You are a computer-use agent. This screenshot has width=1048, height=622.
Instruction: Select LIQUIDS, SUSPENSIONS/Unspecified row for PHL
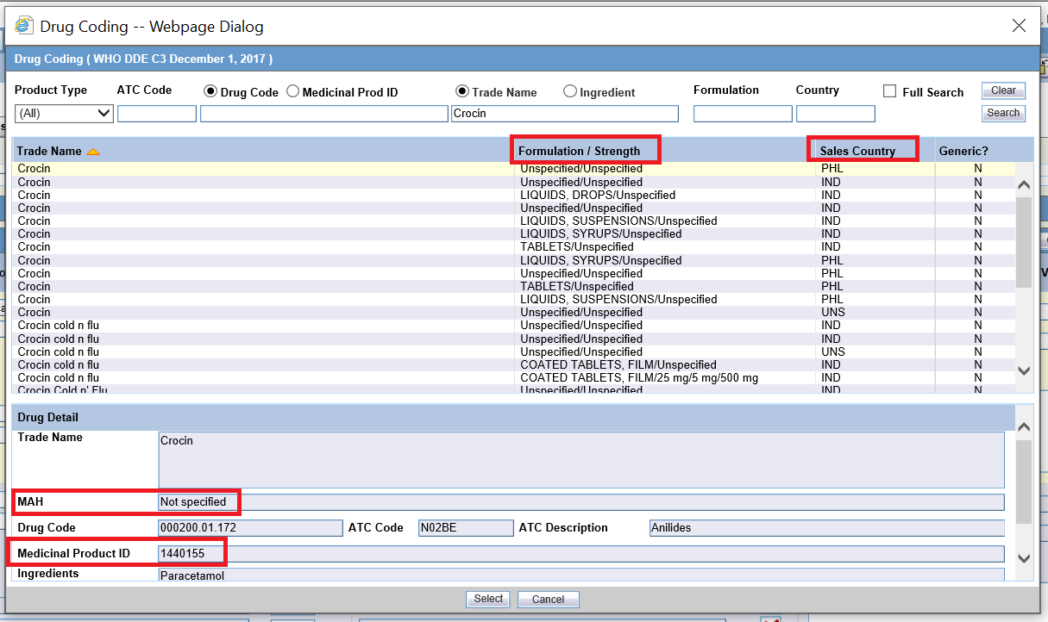[x=514, y=300]
